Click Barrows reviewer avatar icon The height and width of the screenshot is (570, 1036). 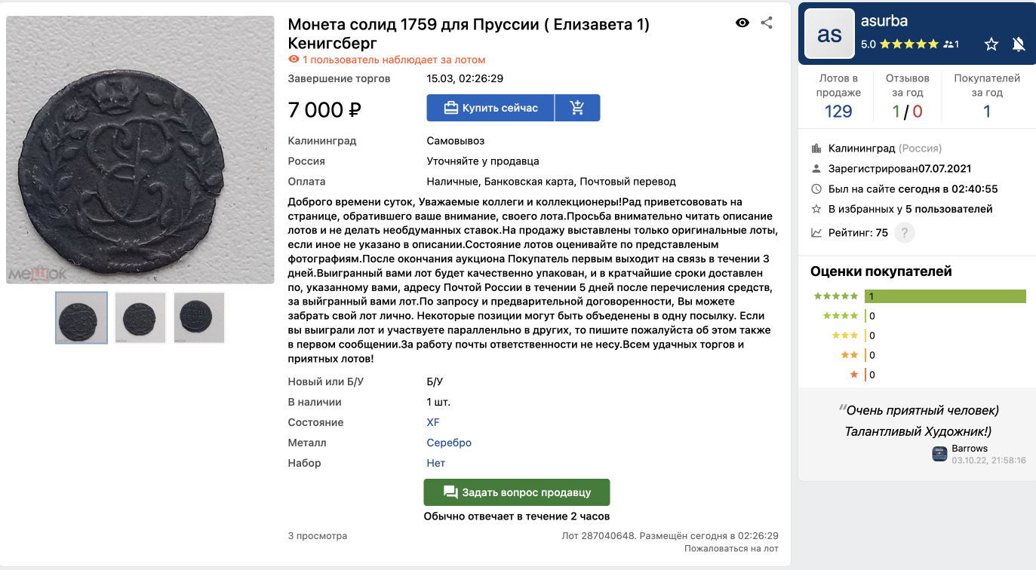(939, 453)
